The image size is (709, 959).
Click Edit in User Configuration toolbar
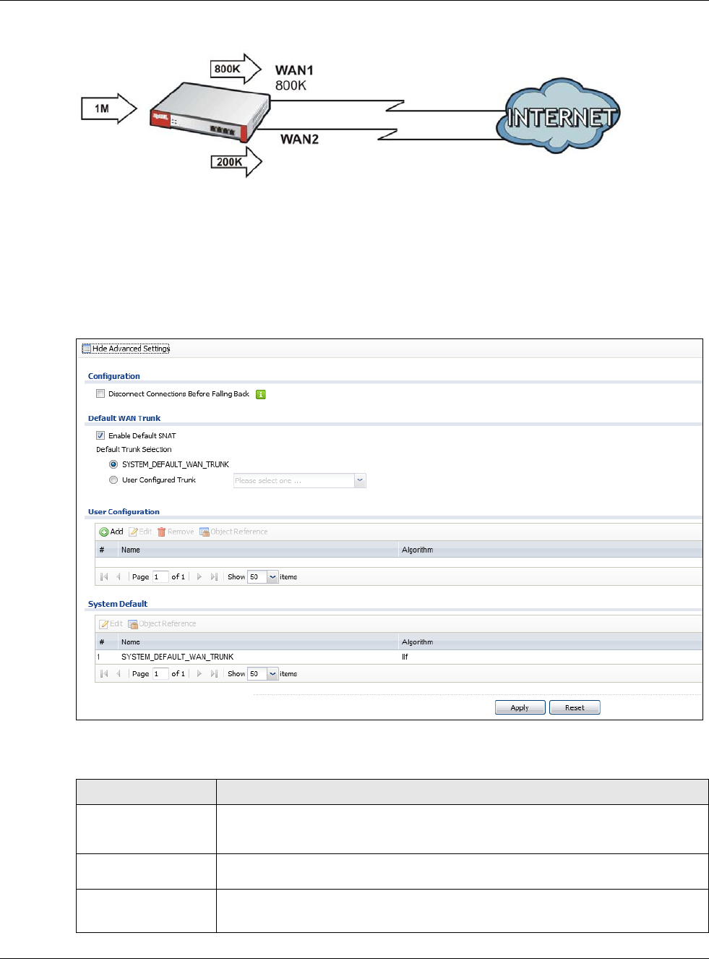click(x=140, y=532)
